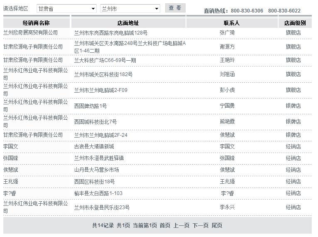This screenshot has height=237, width=318.
Task: Open the province dropdown showing 甘肃省
Action: point(66,9)
